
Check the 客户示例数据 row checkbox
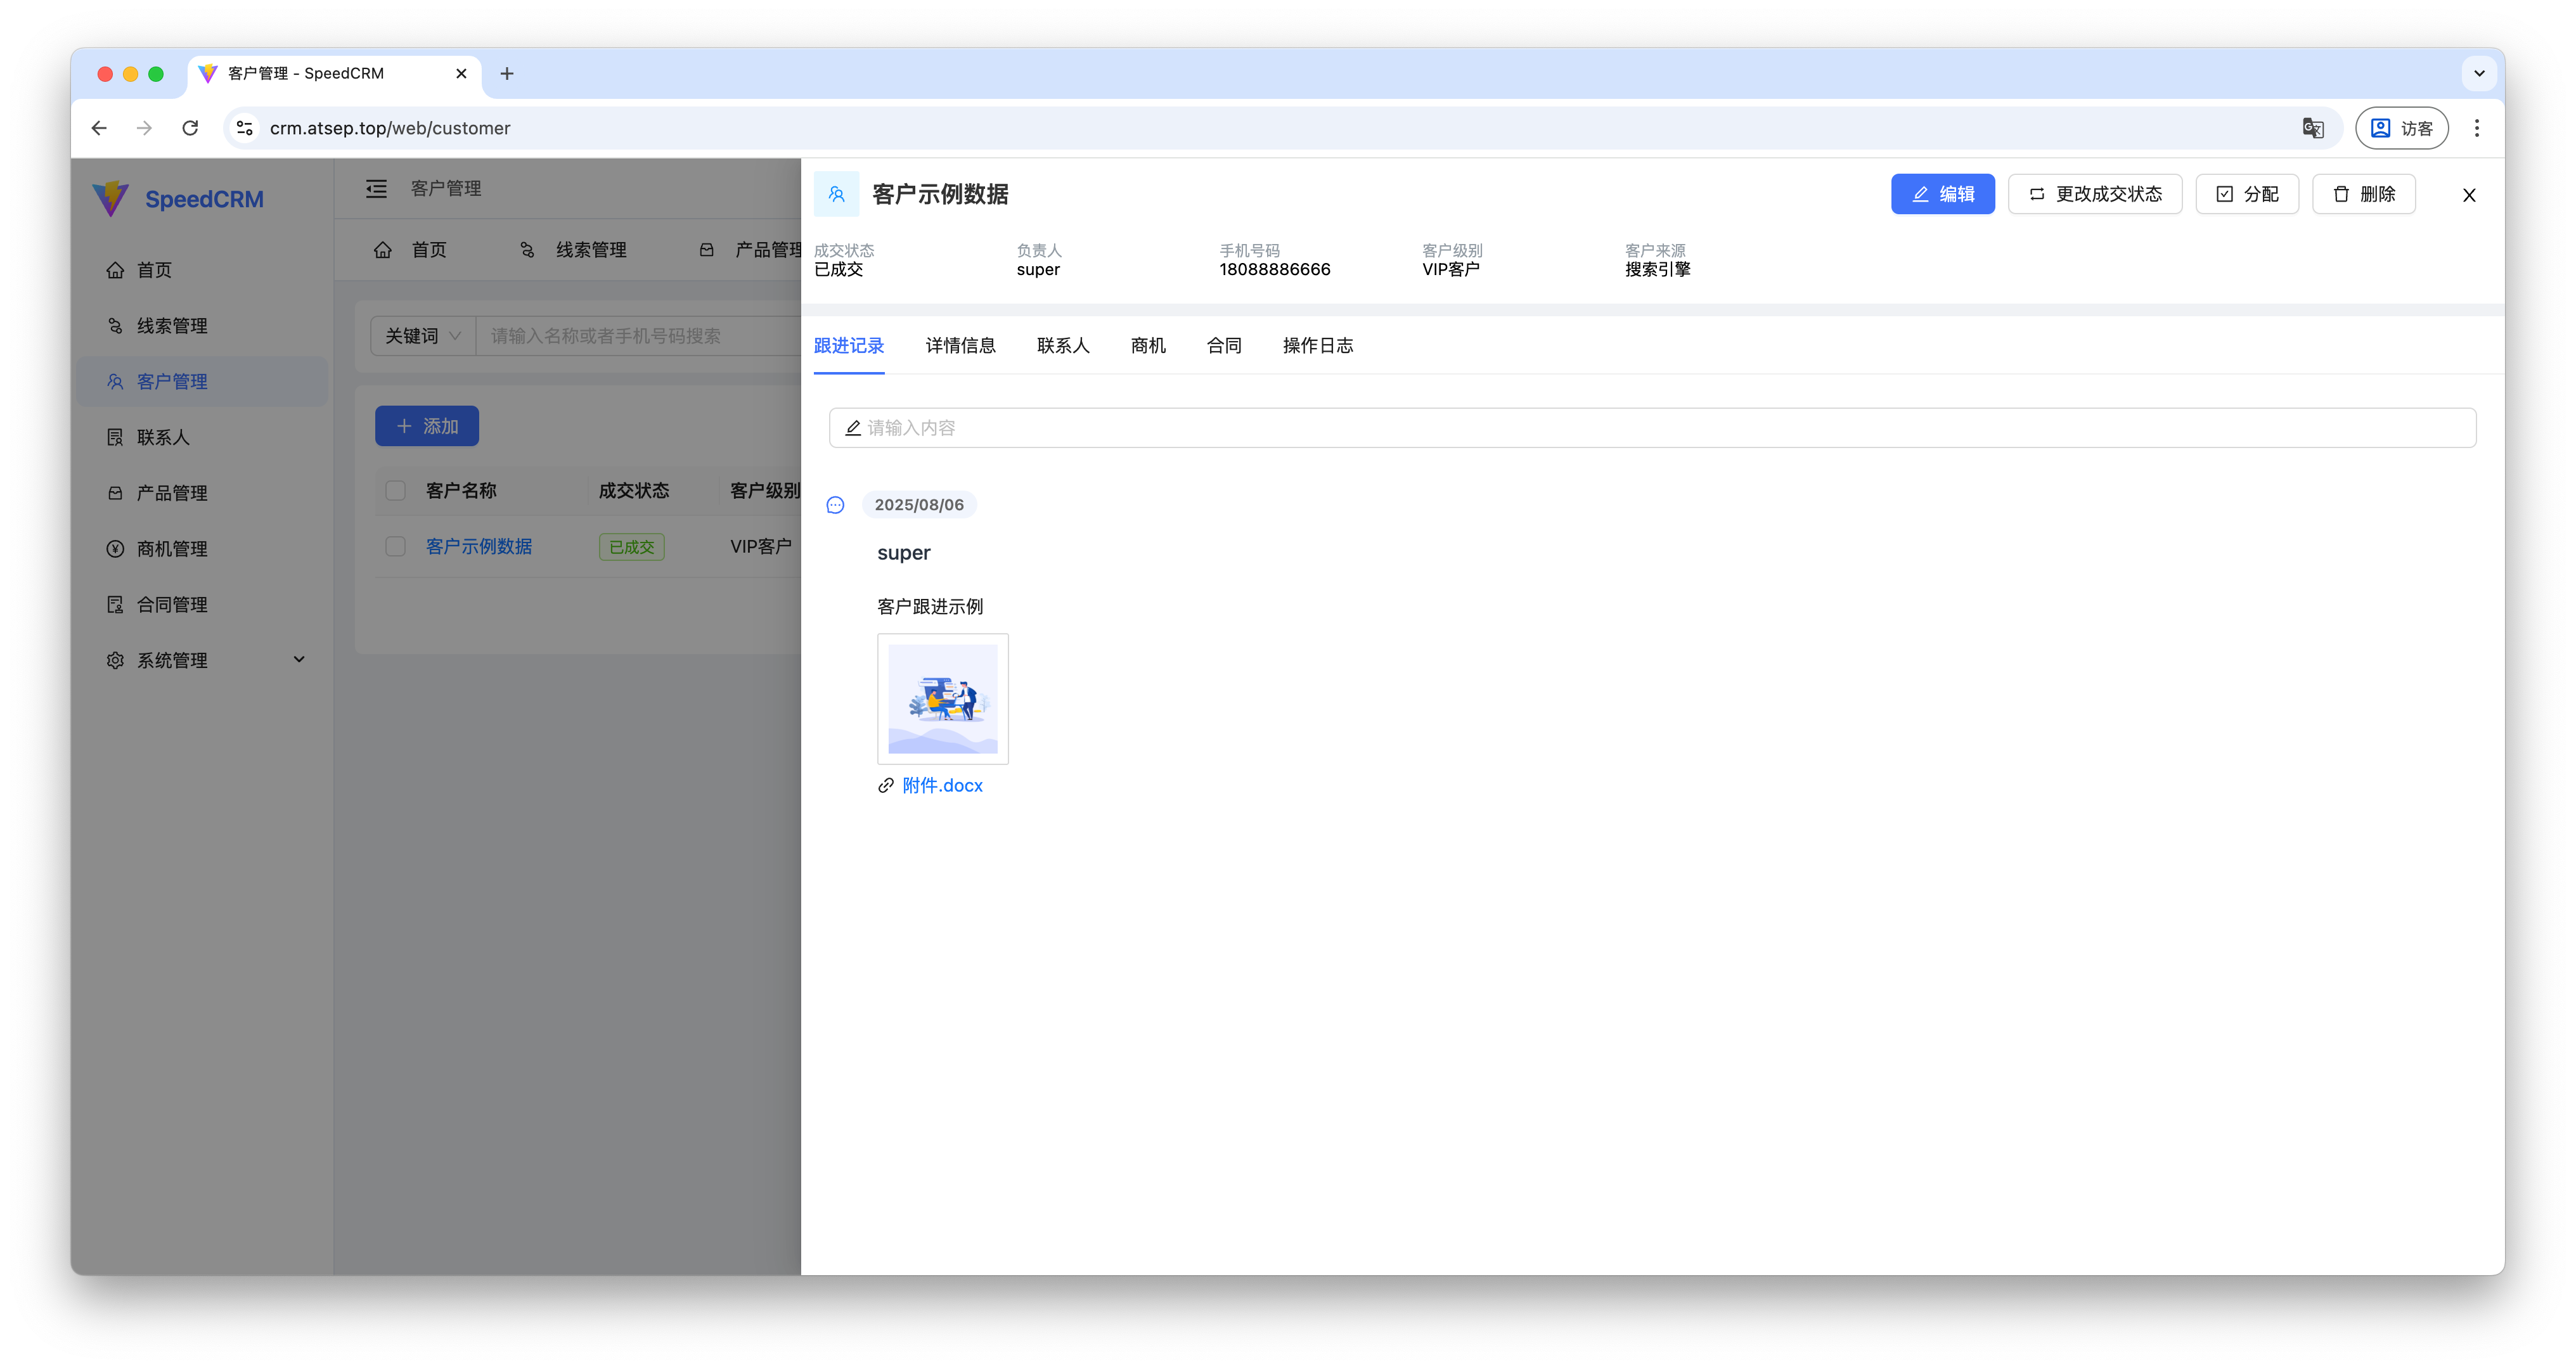(x=395, y=547)
